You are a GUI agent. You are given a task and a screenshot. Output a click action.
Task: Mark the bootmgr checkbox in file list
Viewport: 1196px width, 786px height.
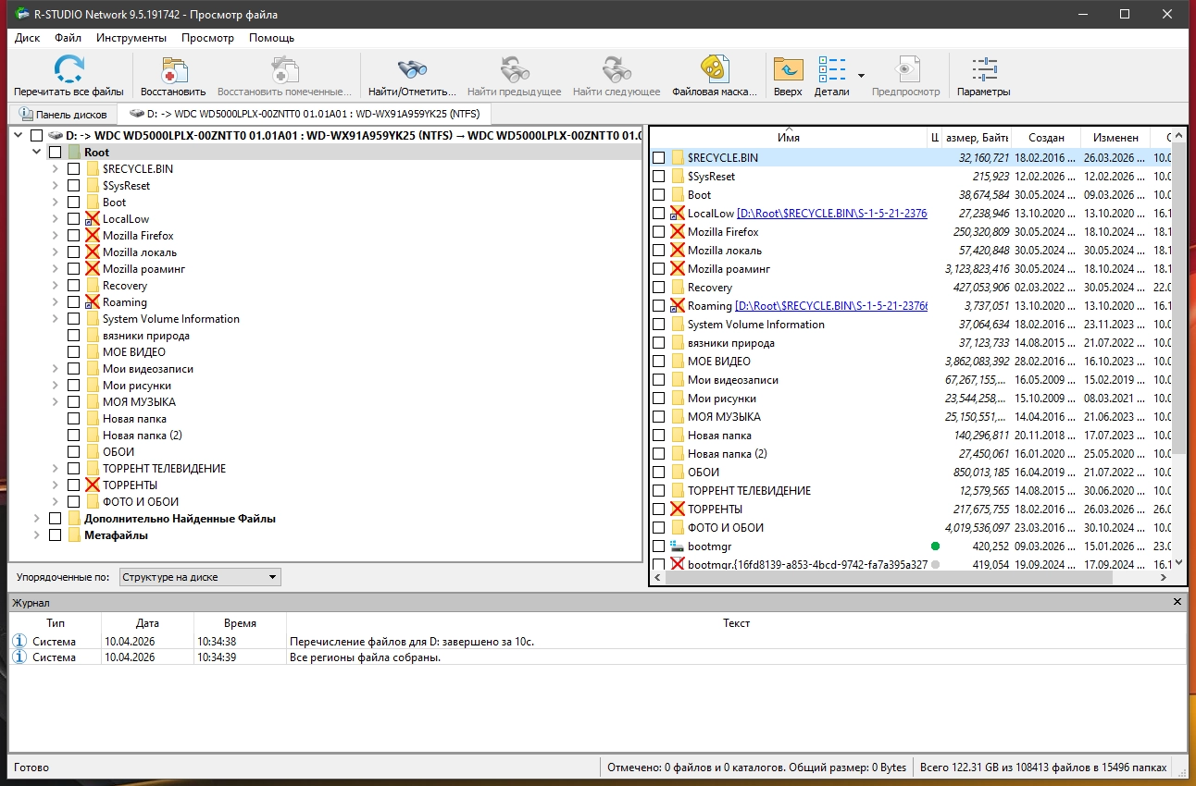(x=659, y=547)
